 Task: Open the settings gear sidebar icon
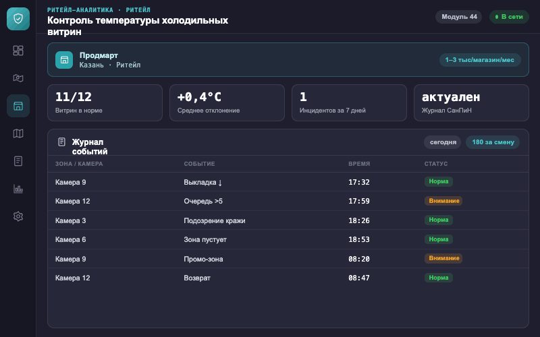pyautogui.click(x=18, y=216)
